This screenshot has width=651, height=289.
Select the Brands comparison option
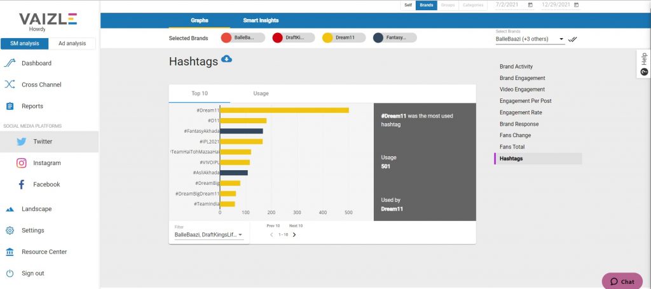tap(427, 5)
